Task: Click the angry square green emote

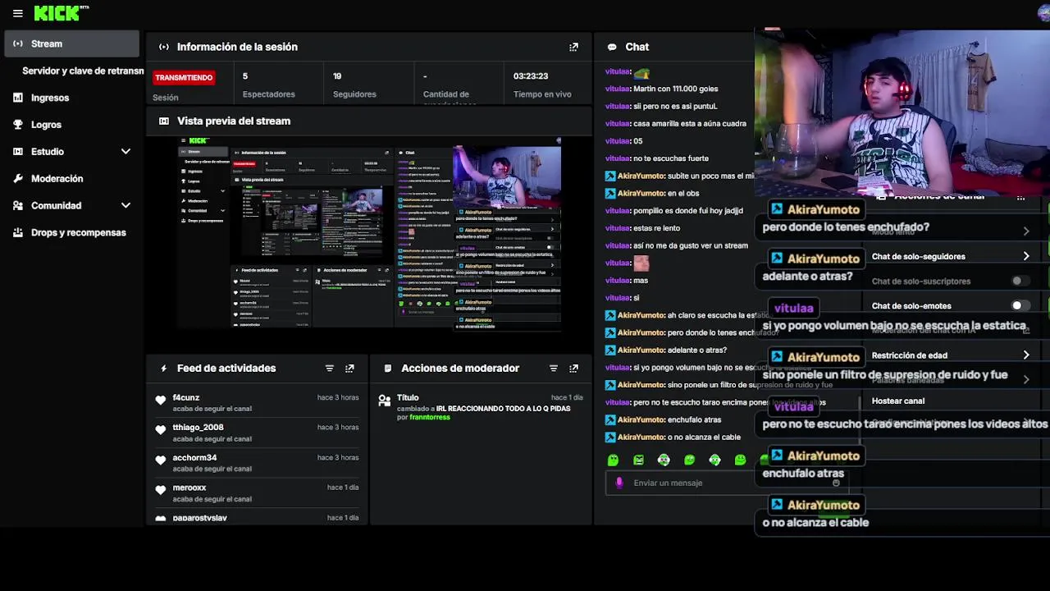Action: coord(638,460)
